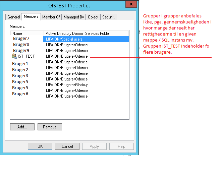Select member Bruger8 in the list

click(x=21, y=45)
